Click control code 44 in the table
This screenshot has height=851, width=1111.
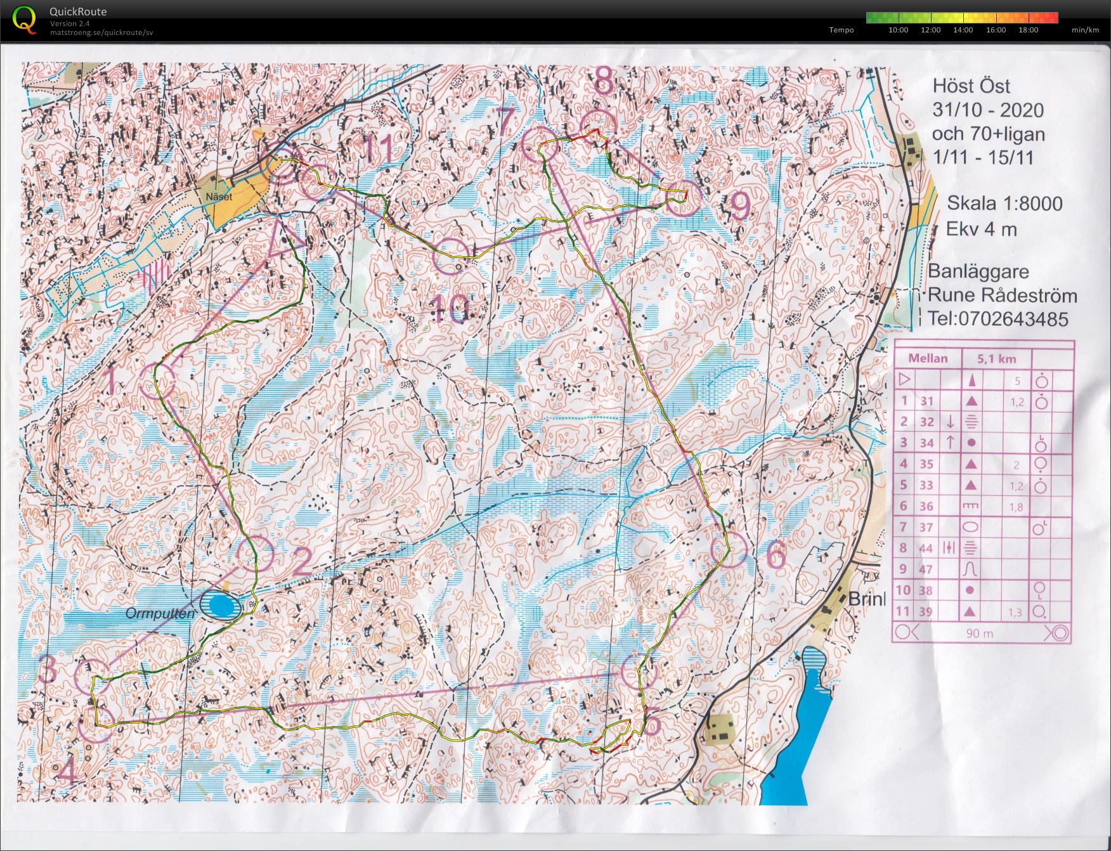tap(926, 548)
